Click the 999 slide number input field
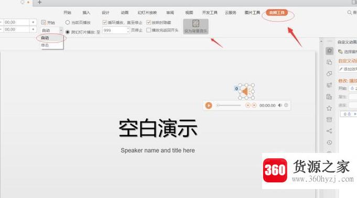The height and width of the screenshot is (198, 357). pos(114,30)
